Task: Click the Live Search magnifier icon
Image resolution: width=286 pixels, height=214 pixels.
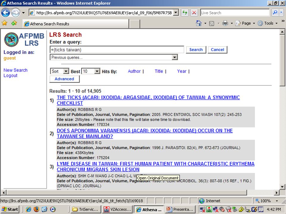Action: (275, 12)
